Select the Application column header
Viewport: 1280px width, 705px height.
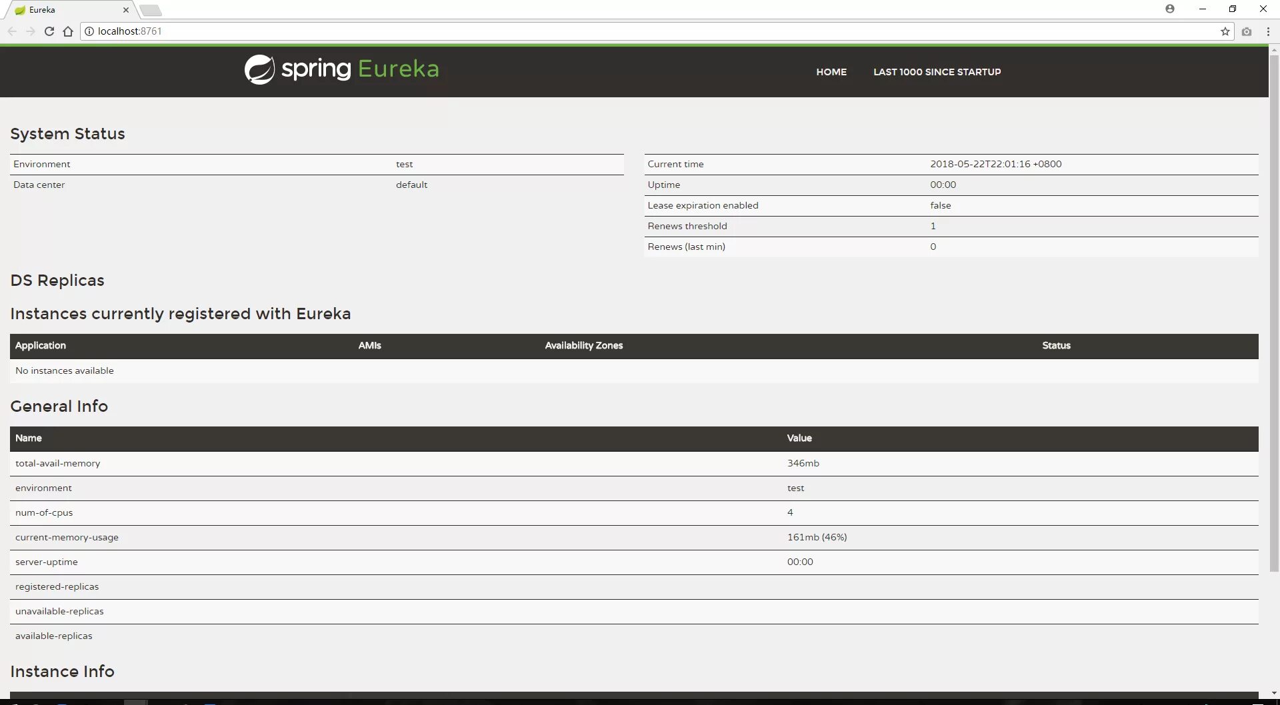[x=41, y=345]
